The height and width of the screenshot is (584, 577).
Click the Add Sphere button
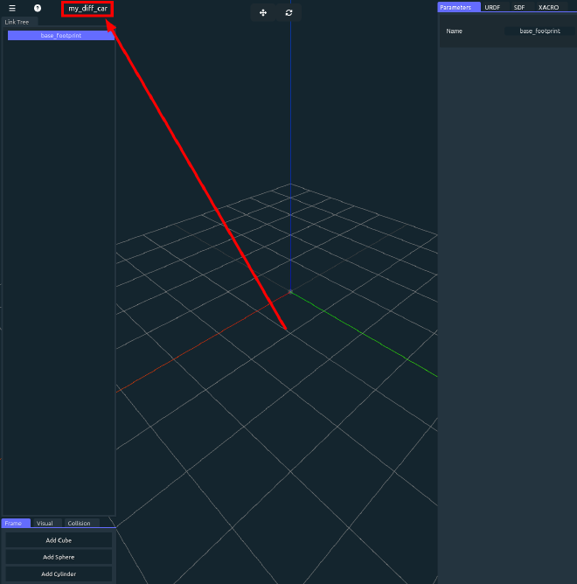59,557
